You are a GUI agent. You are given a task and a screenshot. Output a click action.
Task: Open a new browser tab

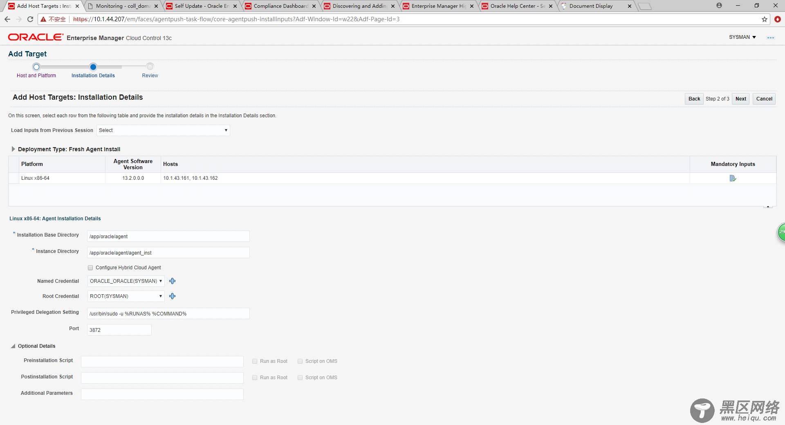pos(645,6)
